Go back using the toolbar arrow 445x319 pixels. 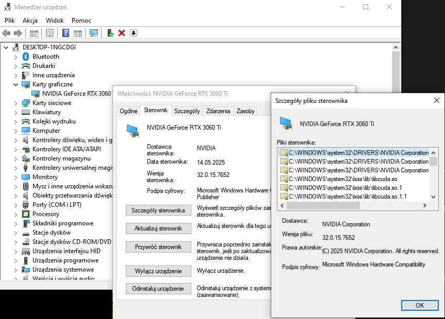coord(6,33)
